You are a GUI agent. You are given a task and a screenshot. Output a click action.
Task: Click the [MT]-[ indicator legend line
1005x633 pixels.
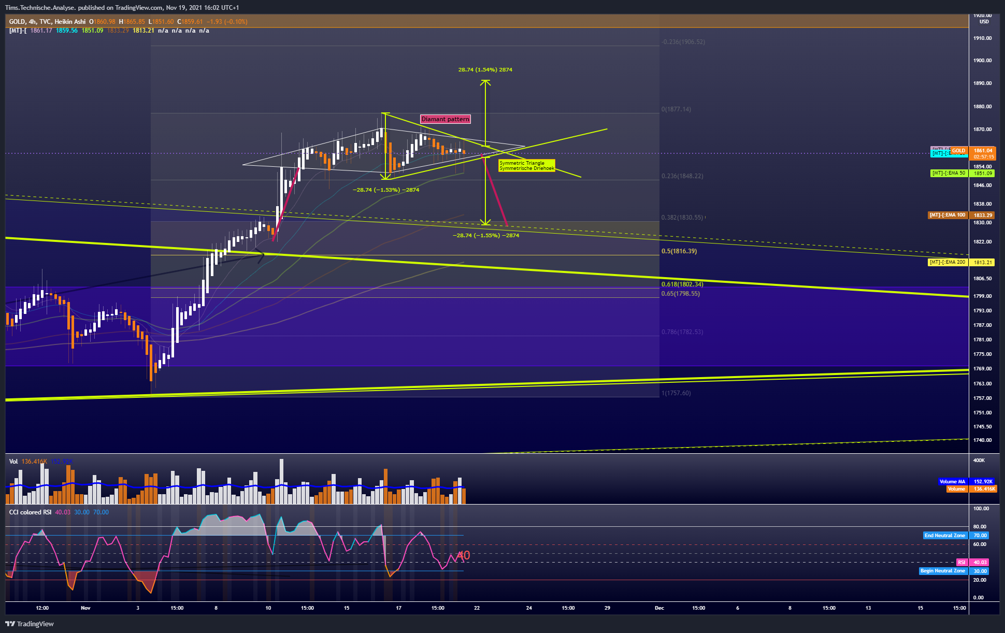tap(109, 31)
